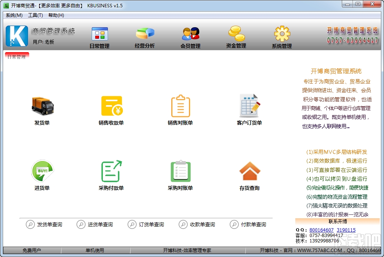Click feature line (8)丰富的统计报表一览无余
The image size is (384, 257).
[337, 215]
